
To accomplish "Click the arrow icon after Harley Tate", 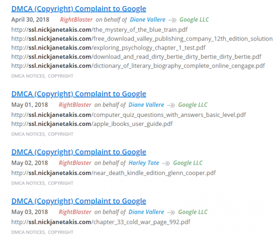I will [x=166, y=163].
